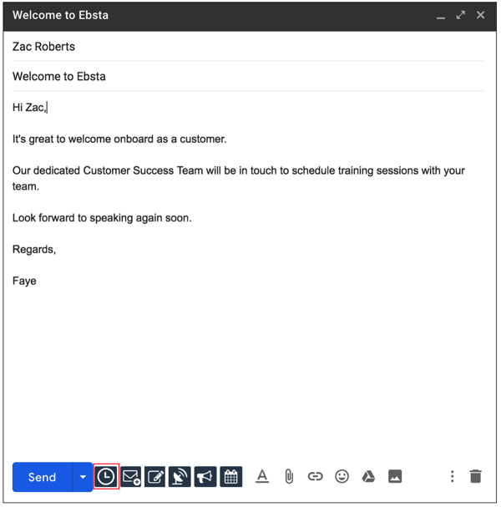
Task: Expand compose window to full screen
Action: (460, 15)
